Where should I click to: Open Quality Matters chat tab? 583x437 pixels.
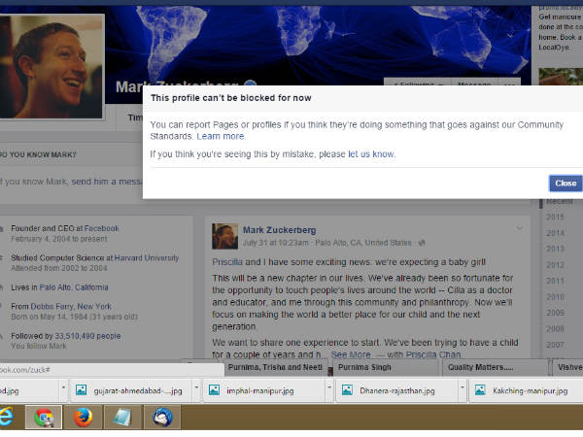tap(496, 367)
